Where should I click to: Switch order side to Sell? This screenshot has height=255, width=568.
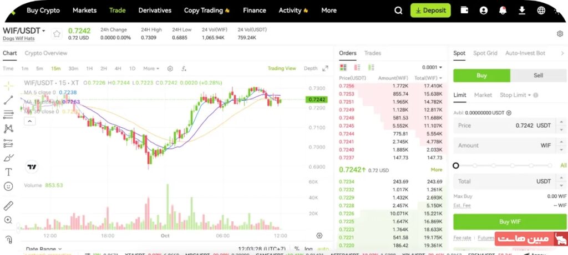tap(537, 76)
